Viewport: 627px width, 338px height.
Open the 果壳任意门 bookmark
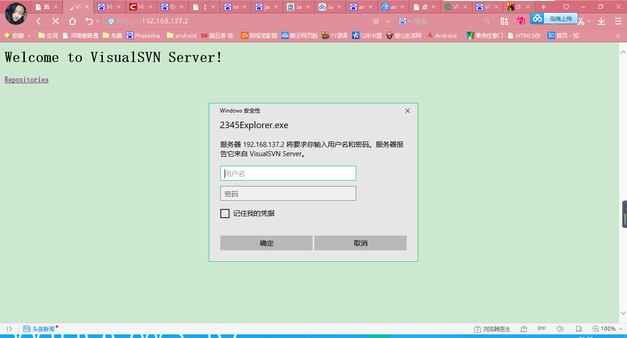pyautogui.click(x=485, y=35)
